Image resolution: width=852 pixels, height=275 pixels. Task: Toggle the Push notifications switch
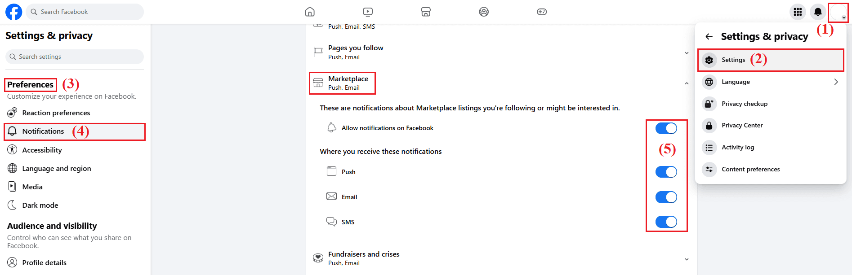[666, 172]
